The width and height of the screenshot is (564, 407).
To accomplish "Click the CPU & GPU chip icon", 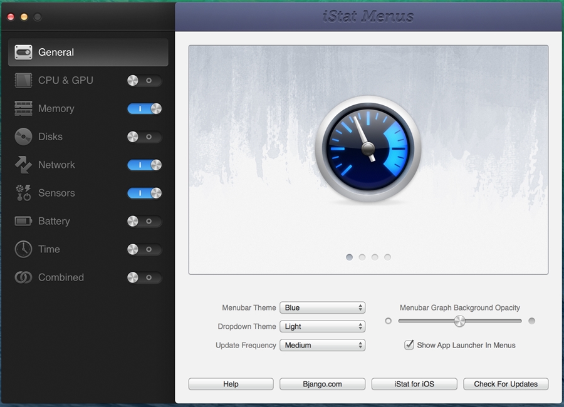I will point(23,80).
